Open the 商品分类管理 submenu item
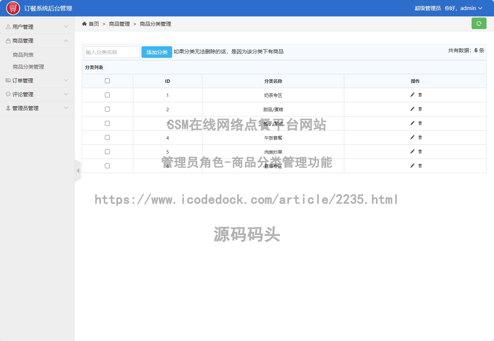This screenshot has height=341, width=494. click(x=28, y=67)
